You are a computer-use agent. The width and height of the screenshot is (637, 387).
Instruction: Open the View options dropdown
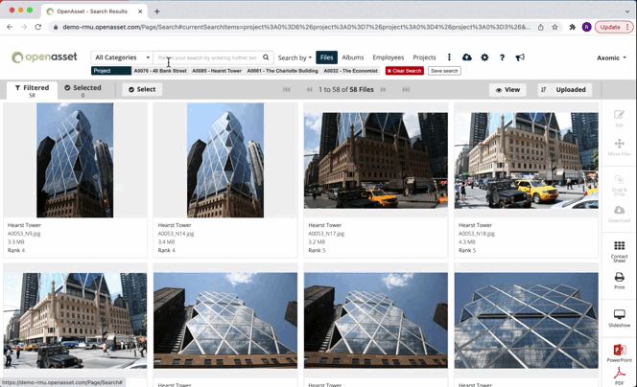(x=507, y=90)
